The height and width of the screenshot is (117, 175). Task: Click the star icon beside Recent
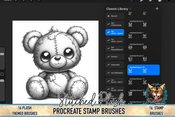108,16
